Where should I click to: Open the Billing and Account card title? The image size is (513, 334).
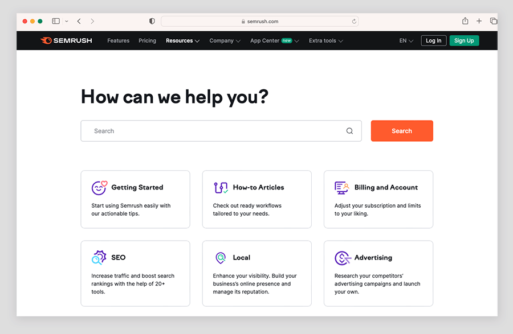tap(386, 187)
